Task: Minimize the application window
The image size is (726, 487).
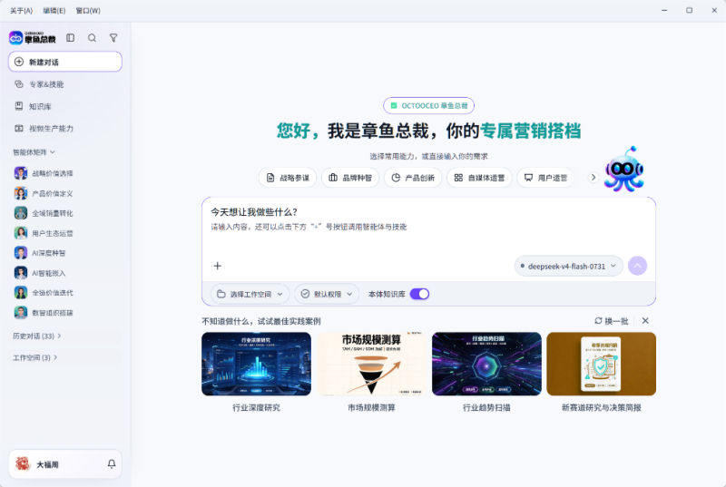Action: [x=664, y=10]
